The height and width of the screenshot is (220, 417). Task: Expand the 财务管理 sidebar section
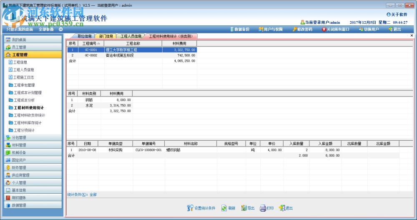tap(33, 167)
